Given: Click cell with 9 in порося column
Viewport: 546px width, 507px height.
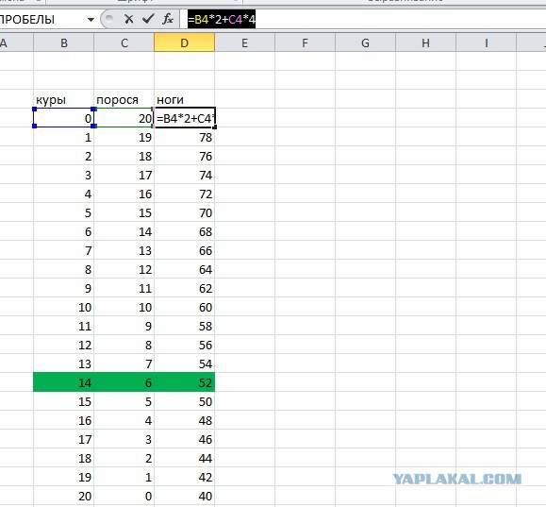Looking at the screenshot, I should 124,326.
